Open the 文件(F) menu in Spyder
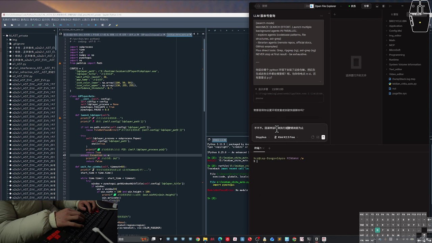The height and width of the screenshot is (243, 432). coord(6,20)
